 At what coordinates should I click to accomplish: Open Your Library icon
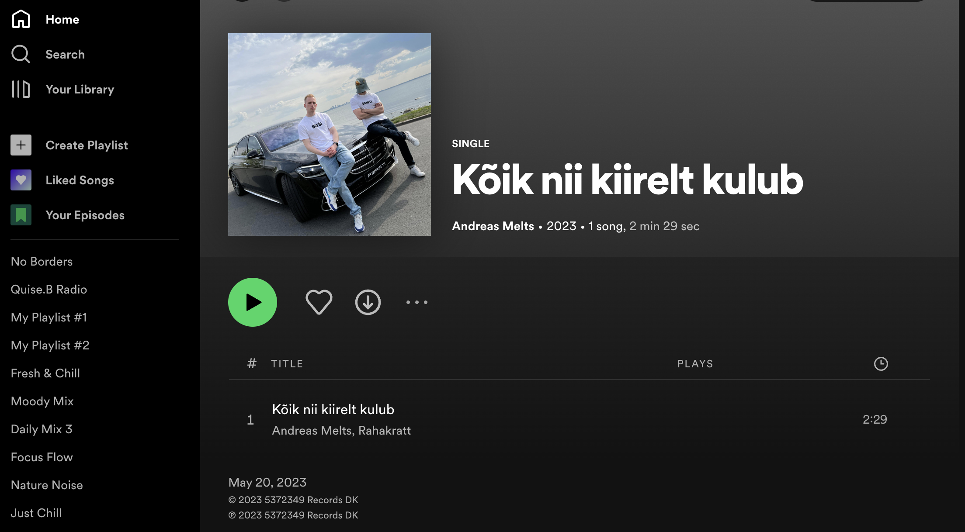click(x=21, y=89)
